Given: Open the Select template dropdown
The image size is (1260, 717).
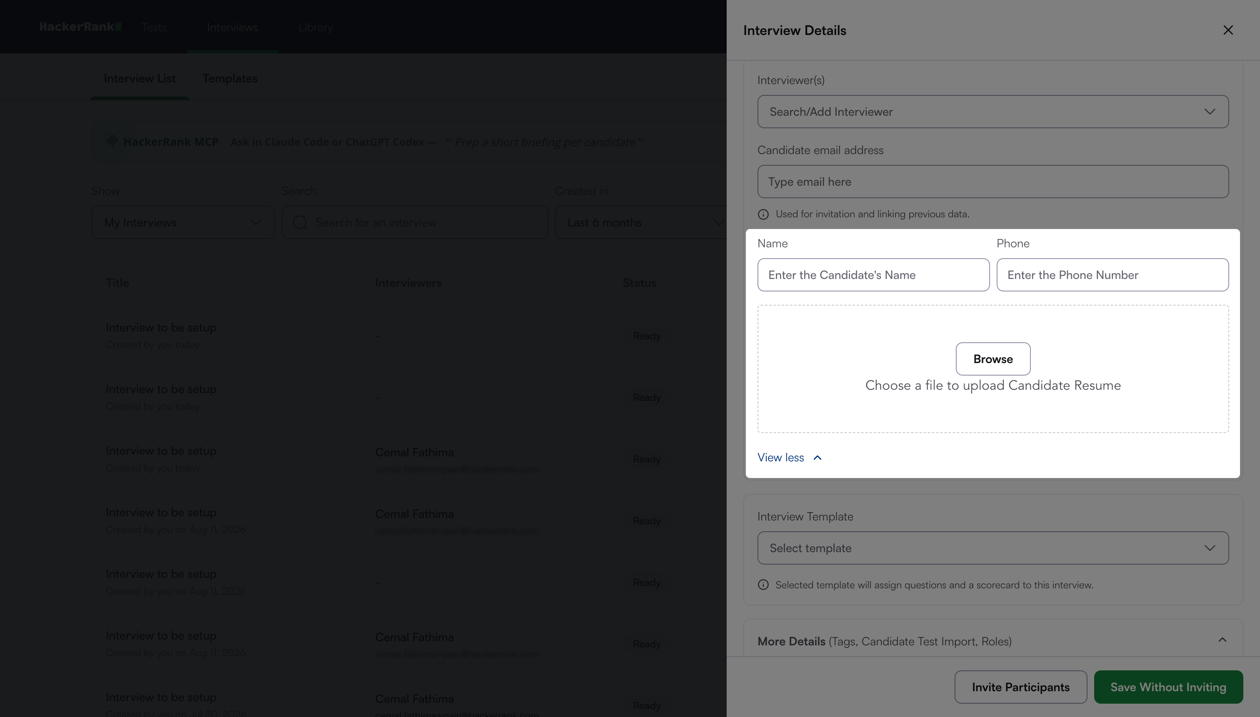Looking at the screenshot, I should click(993, 548).
